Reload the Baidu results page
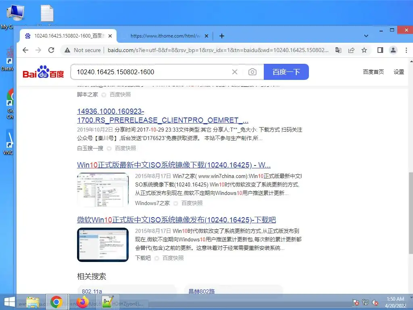 pos(51,50)
